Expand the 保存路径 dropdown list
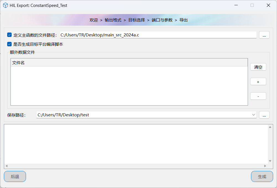Screen dimensions: 277x188 254,115
